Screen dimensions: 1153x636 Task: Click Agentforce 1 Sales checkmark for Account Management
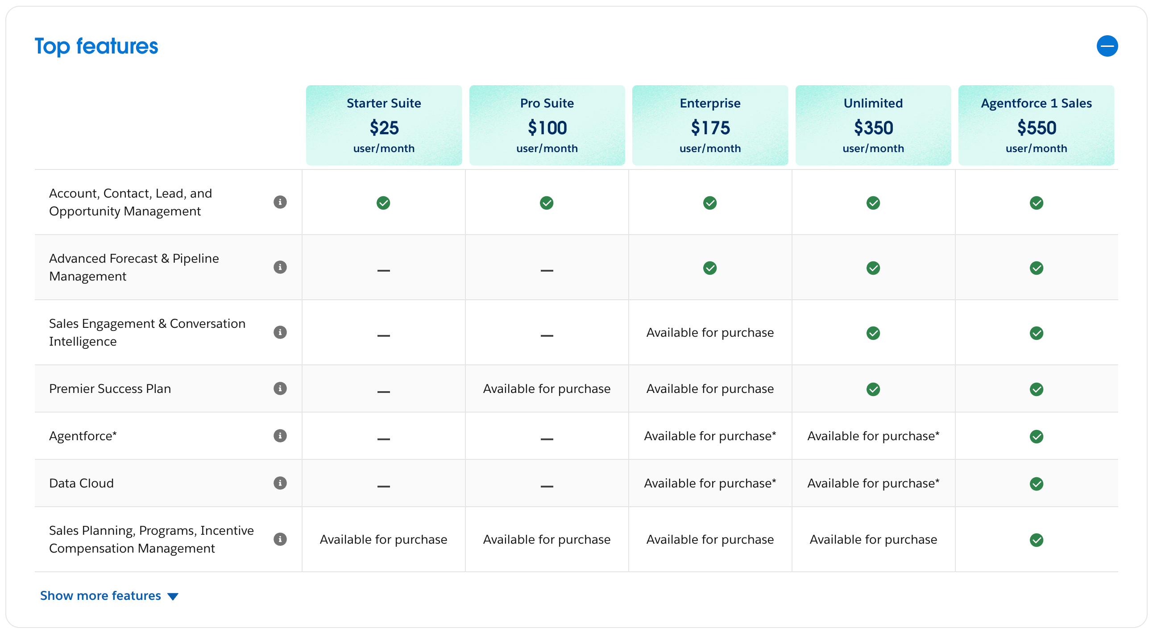click(x=1037, y=203)
